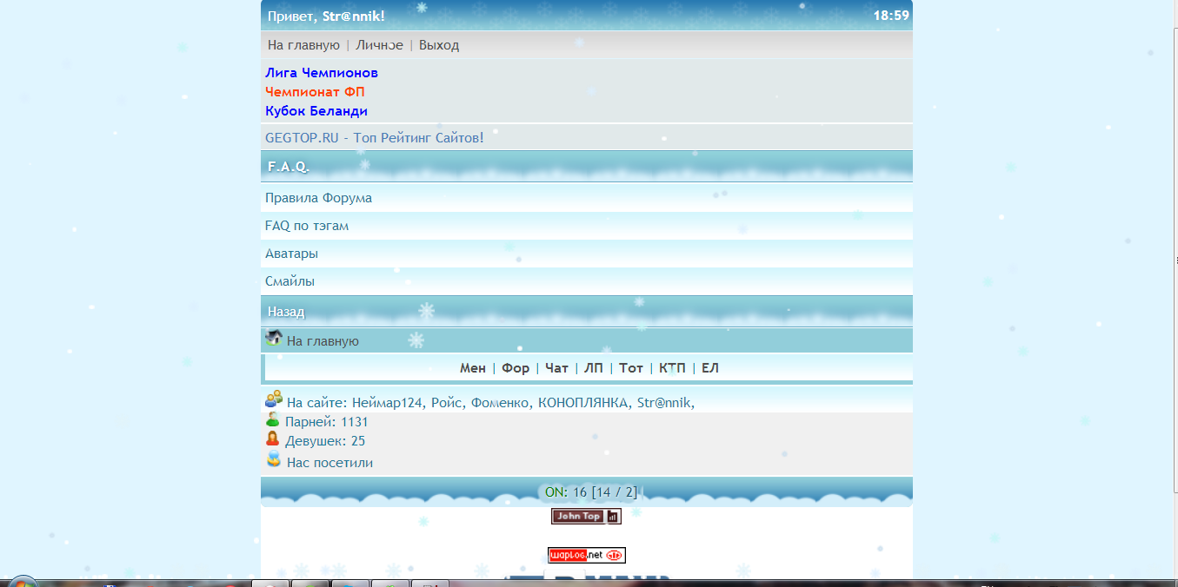Open the Девушек: 25 list

(x=325, y=441)
